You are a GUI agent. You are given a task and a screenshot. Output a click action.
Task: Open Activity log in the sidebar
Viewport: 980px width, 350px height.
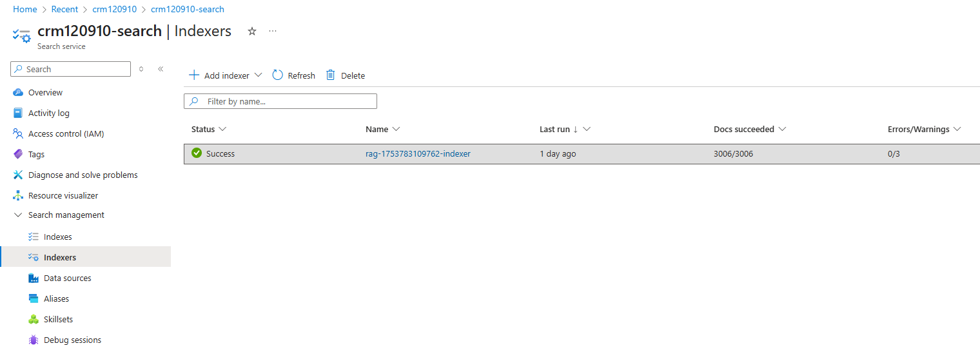tap(49, 113)
